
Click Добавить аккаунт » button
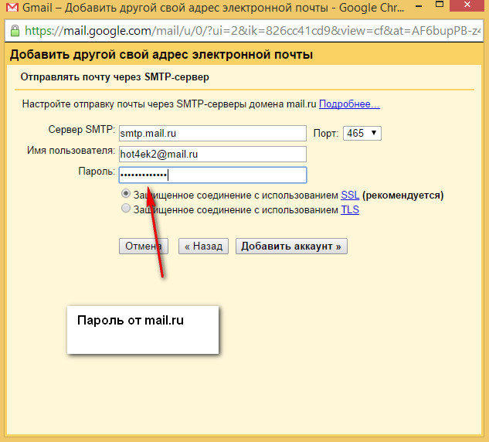pyautogui.click(x=291, y=246)
